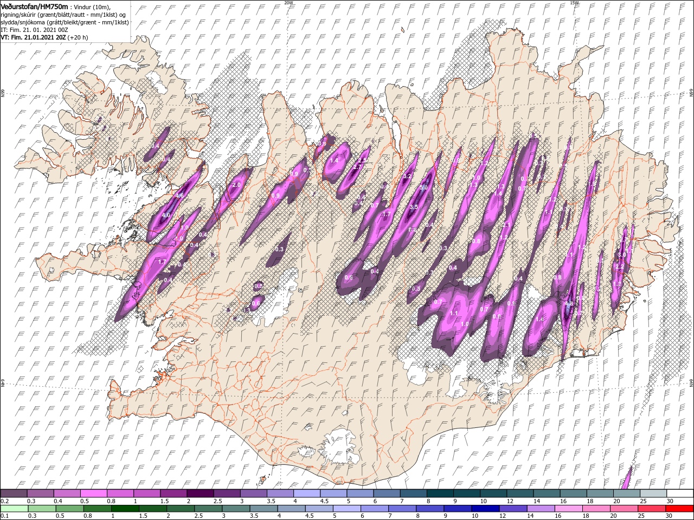Select the 0.8 swatch in the snow legend
694x520 pixels.
[120, 493]
